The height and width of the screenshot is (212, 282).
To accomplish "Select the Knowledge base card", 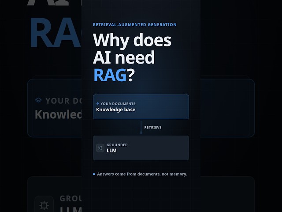I will (x=141, y=107).
